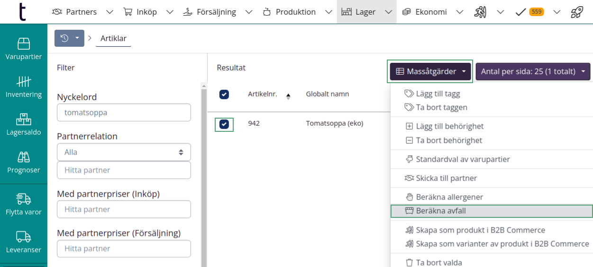Click the running figure icon in top bar
Viewport: 593px width, 267px height.
(x=480, y=12)
